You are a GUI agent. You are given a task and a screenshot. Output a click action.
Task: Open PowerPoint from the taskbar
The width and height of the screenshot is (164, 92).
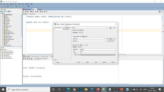[121, 89]
